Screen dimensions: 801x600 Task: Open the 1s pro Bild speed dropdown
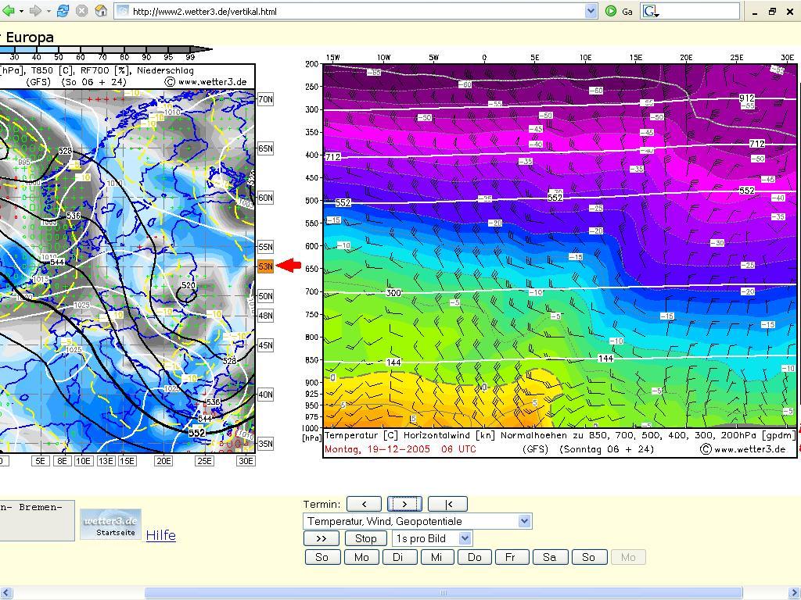click(x=465, y=538)
